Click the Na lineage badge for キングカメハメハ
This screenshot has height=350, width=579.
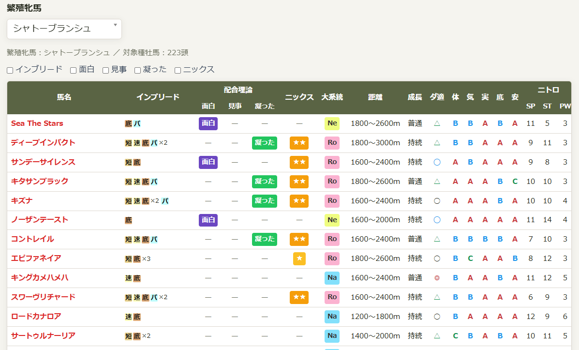coord(332,277)
